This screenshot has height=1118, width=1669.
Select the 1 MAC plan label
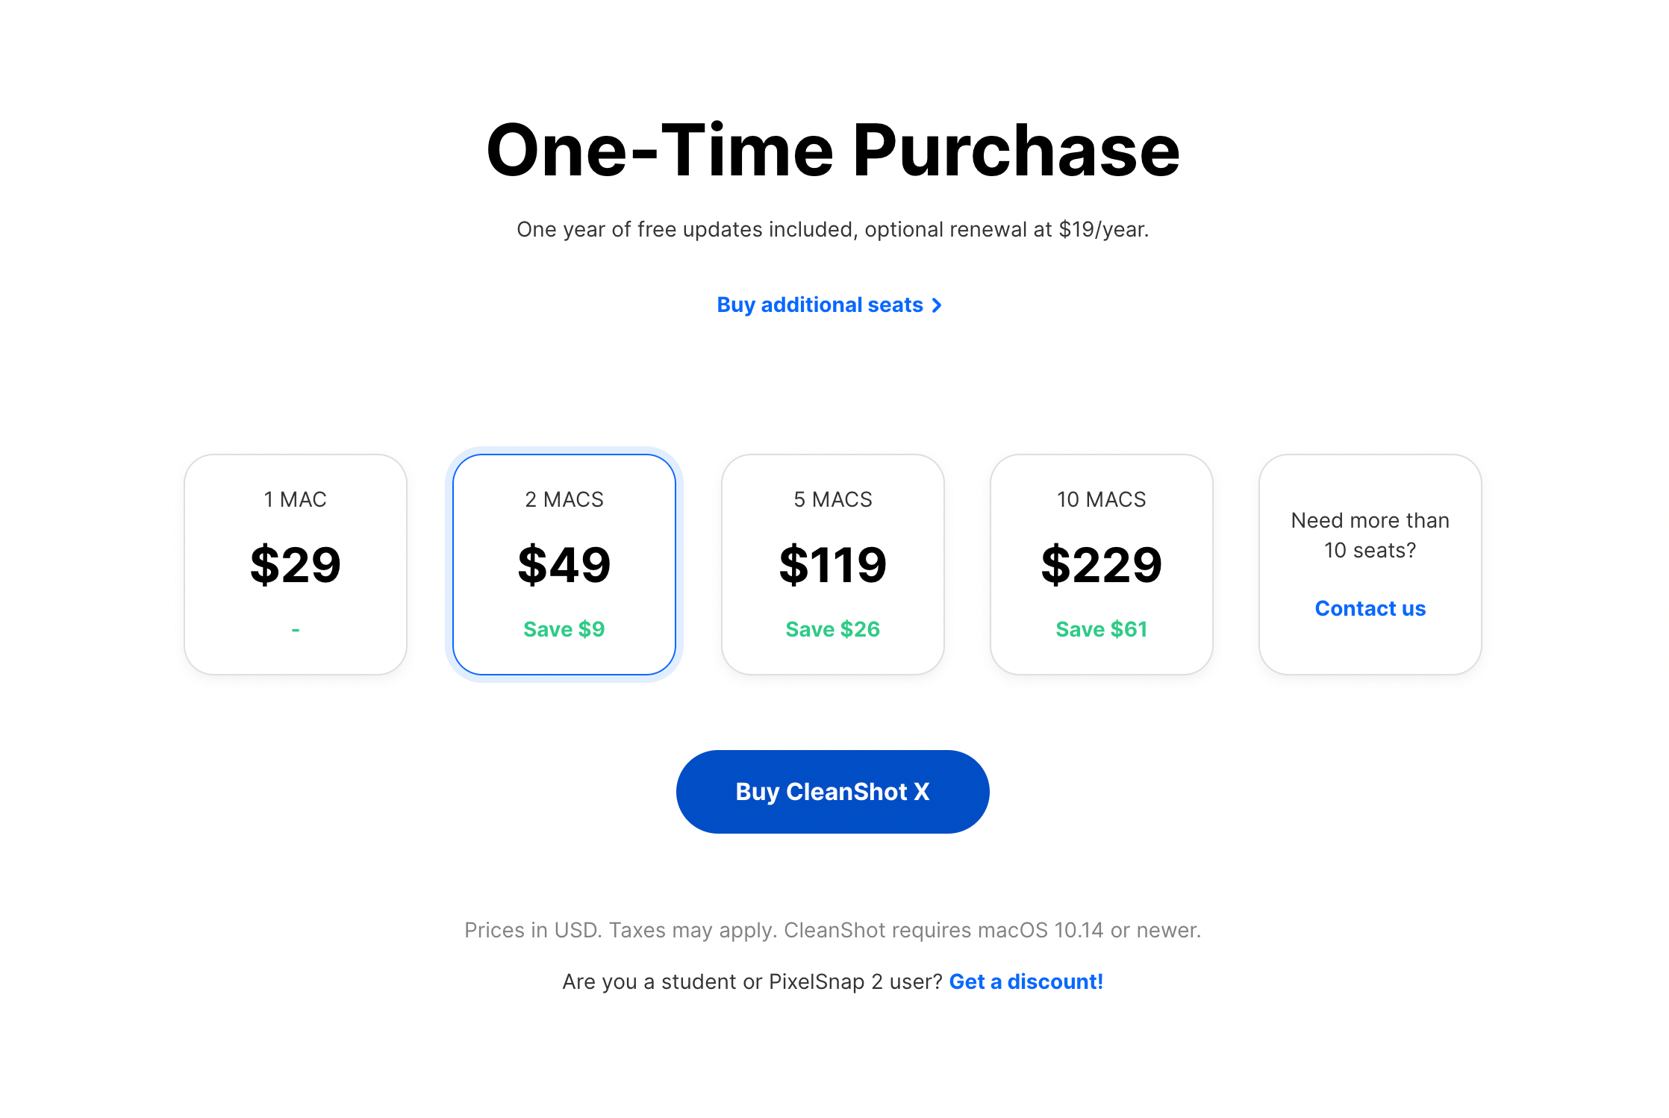[x=296, y=499]
